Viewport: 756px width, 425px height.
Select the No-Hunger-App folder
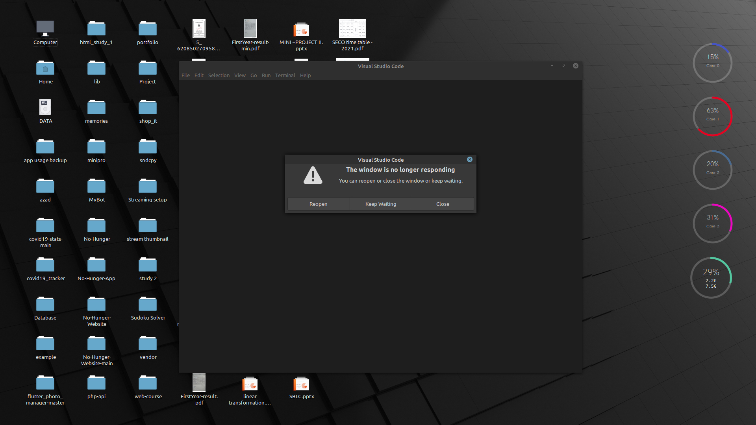96,269
